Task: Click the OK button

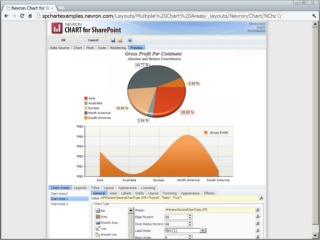Action: 63,40
